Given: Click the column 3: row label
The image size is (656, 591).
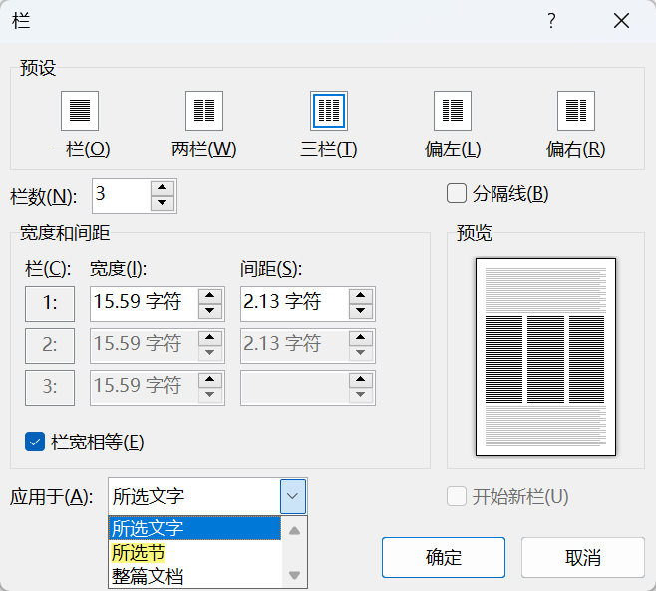Looking at the screenshot, I should pyautogui.click(x=50, y=388).
